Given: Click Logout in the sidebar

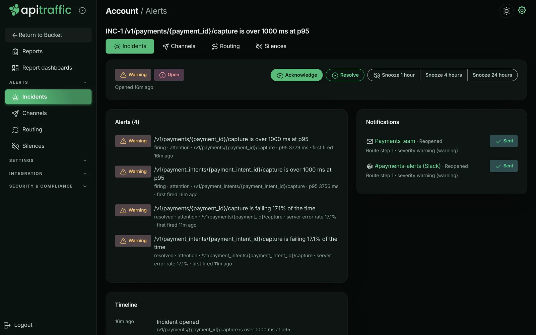Looking at the screenshot, I should tap(18, 325).
